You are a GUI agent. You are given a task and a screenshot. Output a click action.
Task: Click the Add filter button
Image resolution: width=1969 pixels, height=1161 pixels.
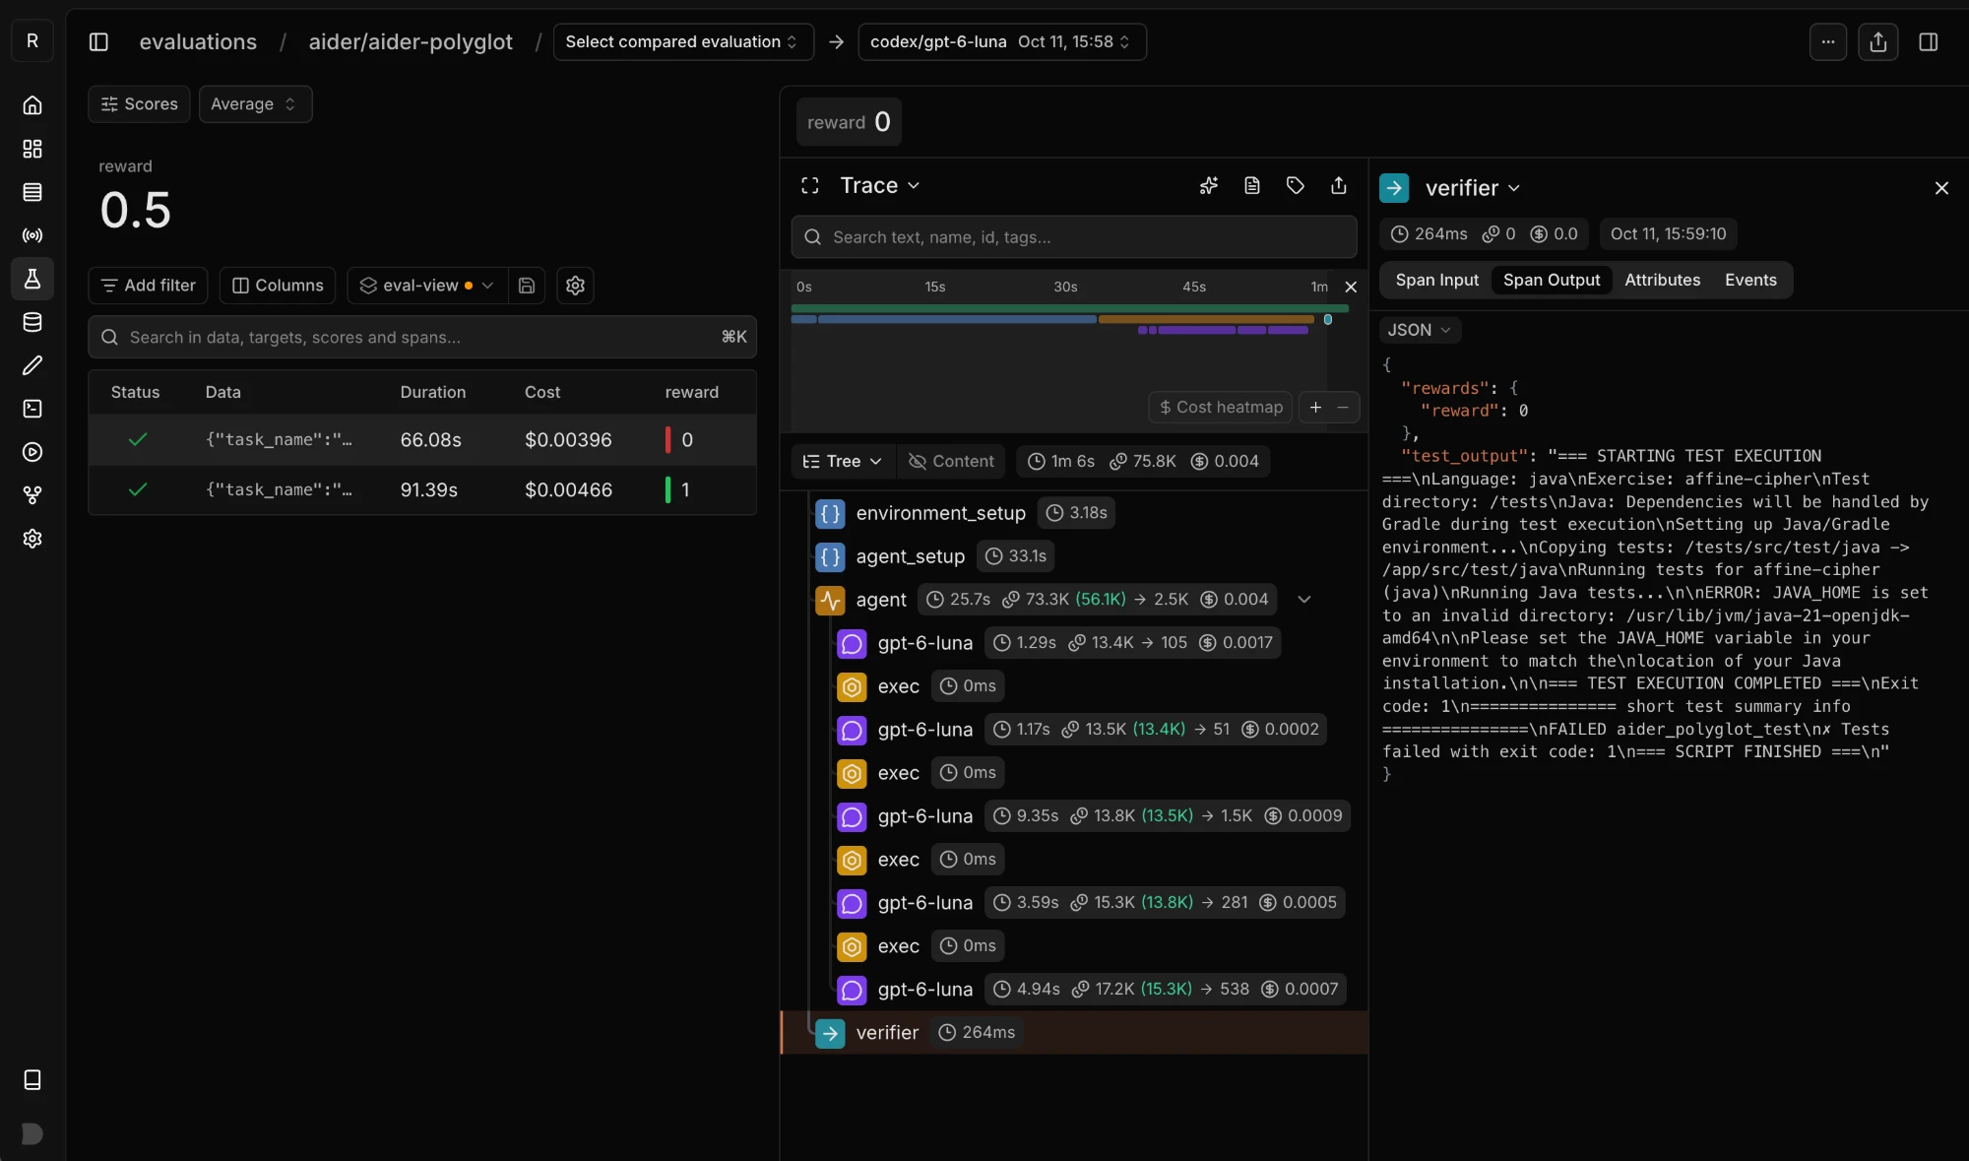(x=148, y=286)
